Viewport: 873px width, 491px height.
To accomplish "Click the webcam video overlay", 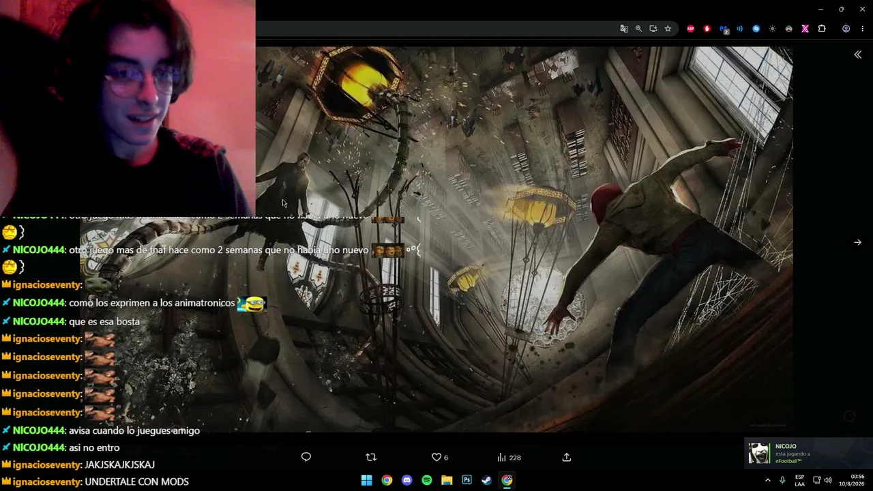I will click(128, 107).
